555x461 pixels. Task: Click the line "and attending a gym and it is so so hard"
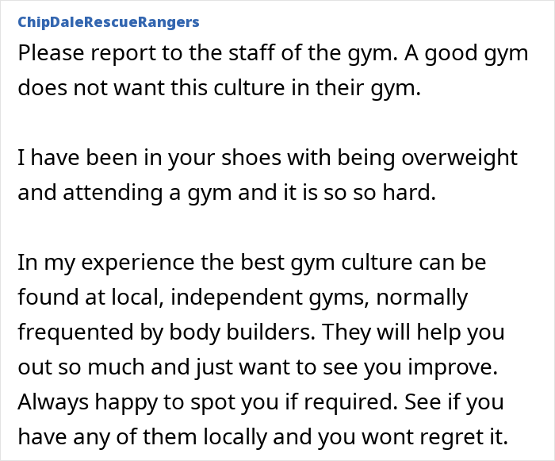click(x=227, y=192)
